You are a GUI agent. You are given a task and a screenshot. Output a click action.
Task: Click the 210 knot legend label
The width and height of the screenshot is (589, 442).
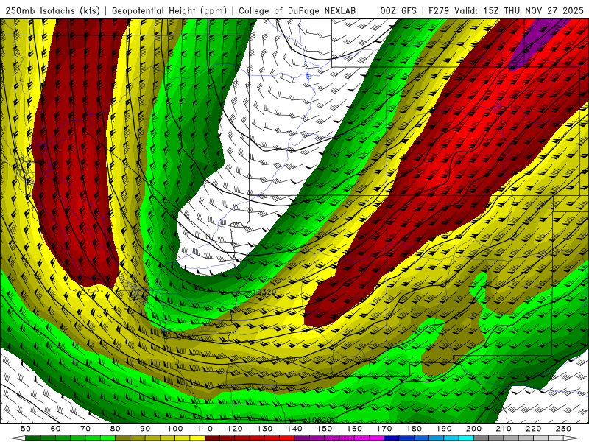point(504,429)
